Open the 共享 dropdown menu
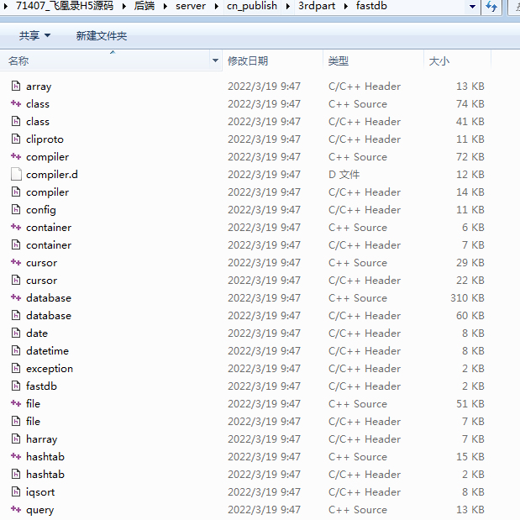The image size is (520, 520). click(x=34, y=36)
